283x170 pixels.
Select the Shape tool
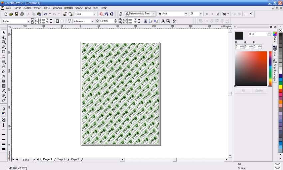[x=3, y=37]
